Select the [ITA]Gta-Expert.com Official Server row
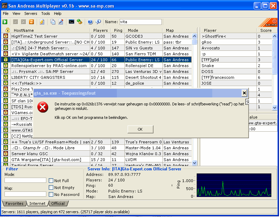The width and height of the screenshot is (280, 217). (96, 59)
